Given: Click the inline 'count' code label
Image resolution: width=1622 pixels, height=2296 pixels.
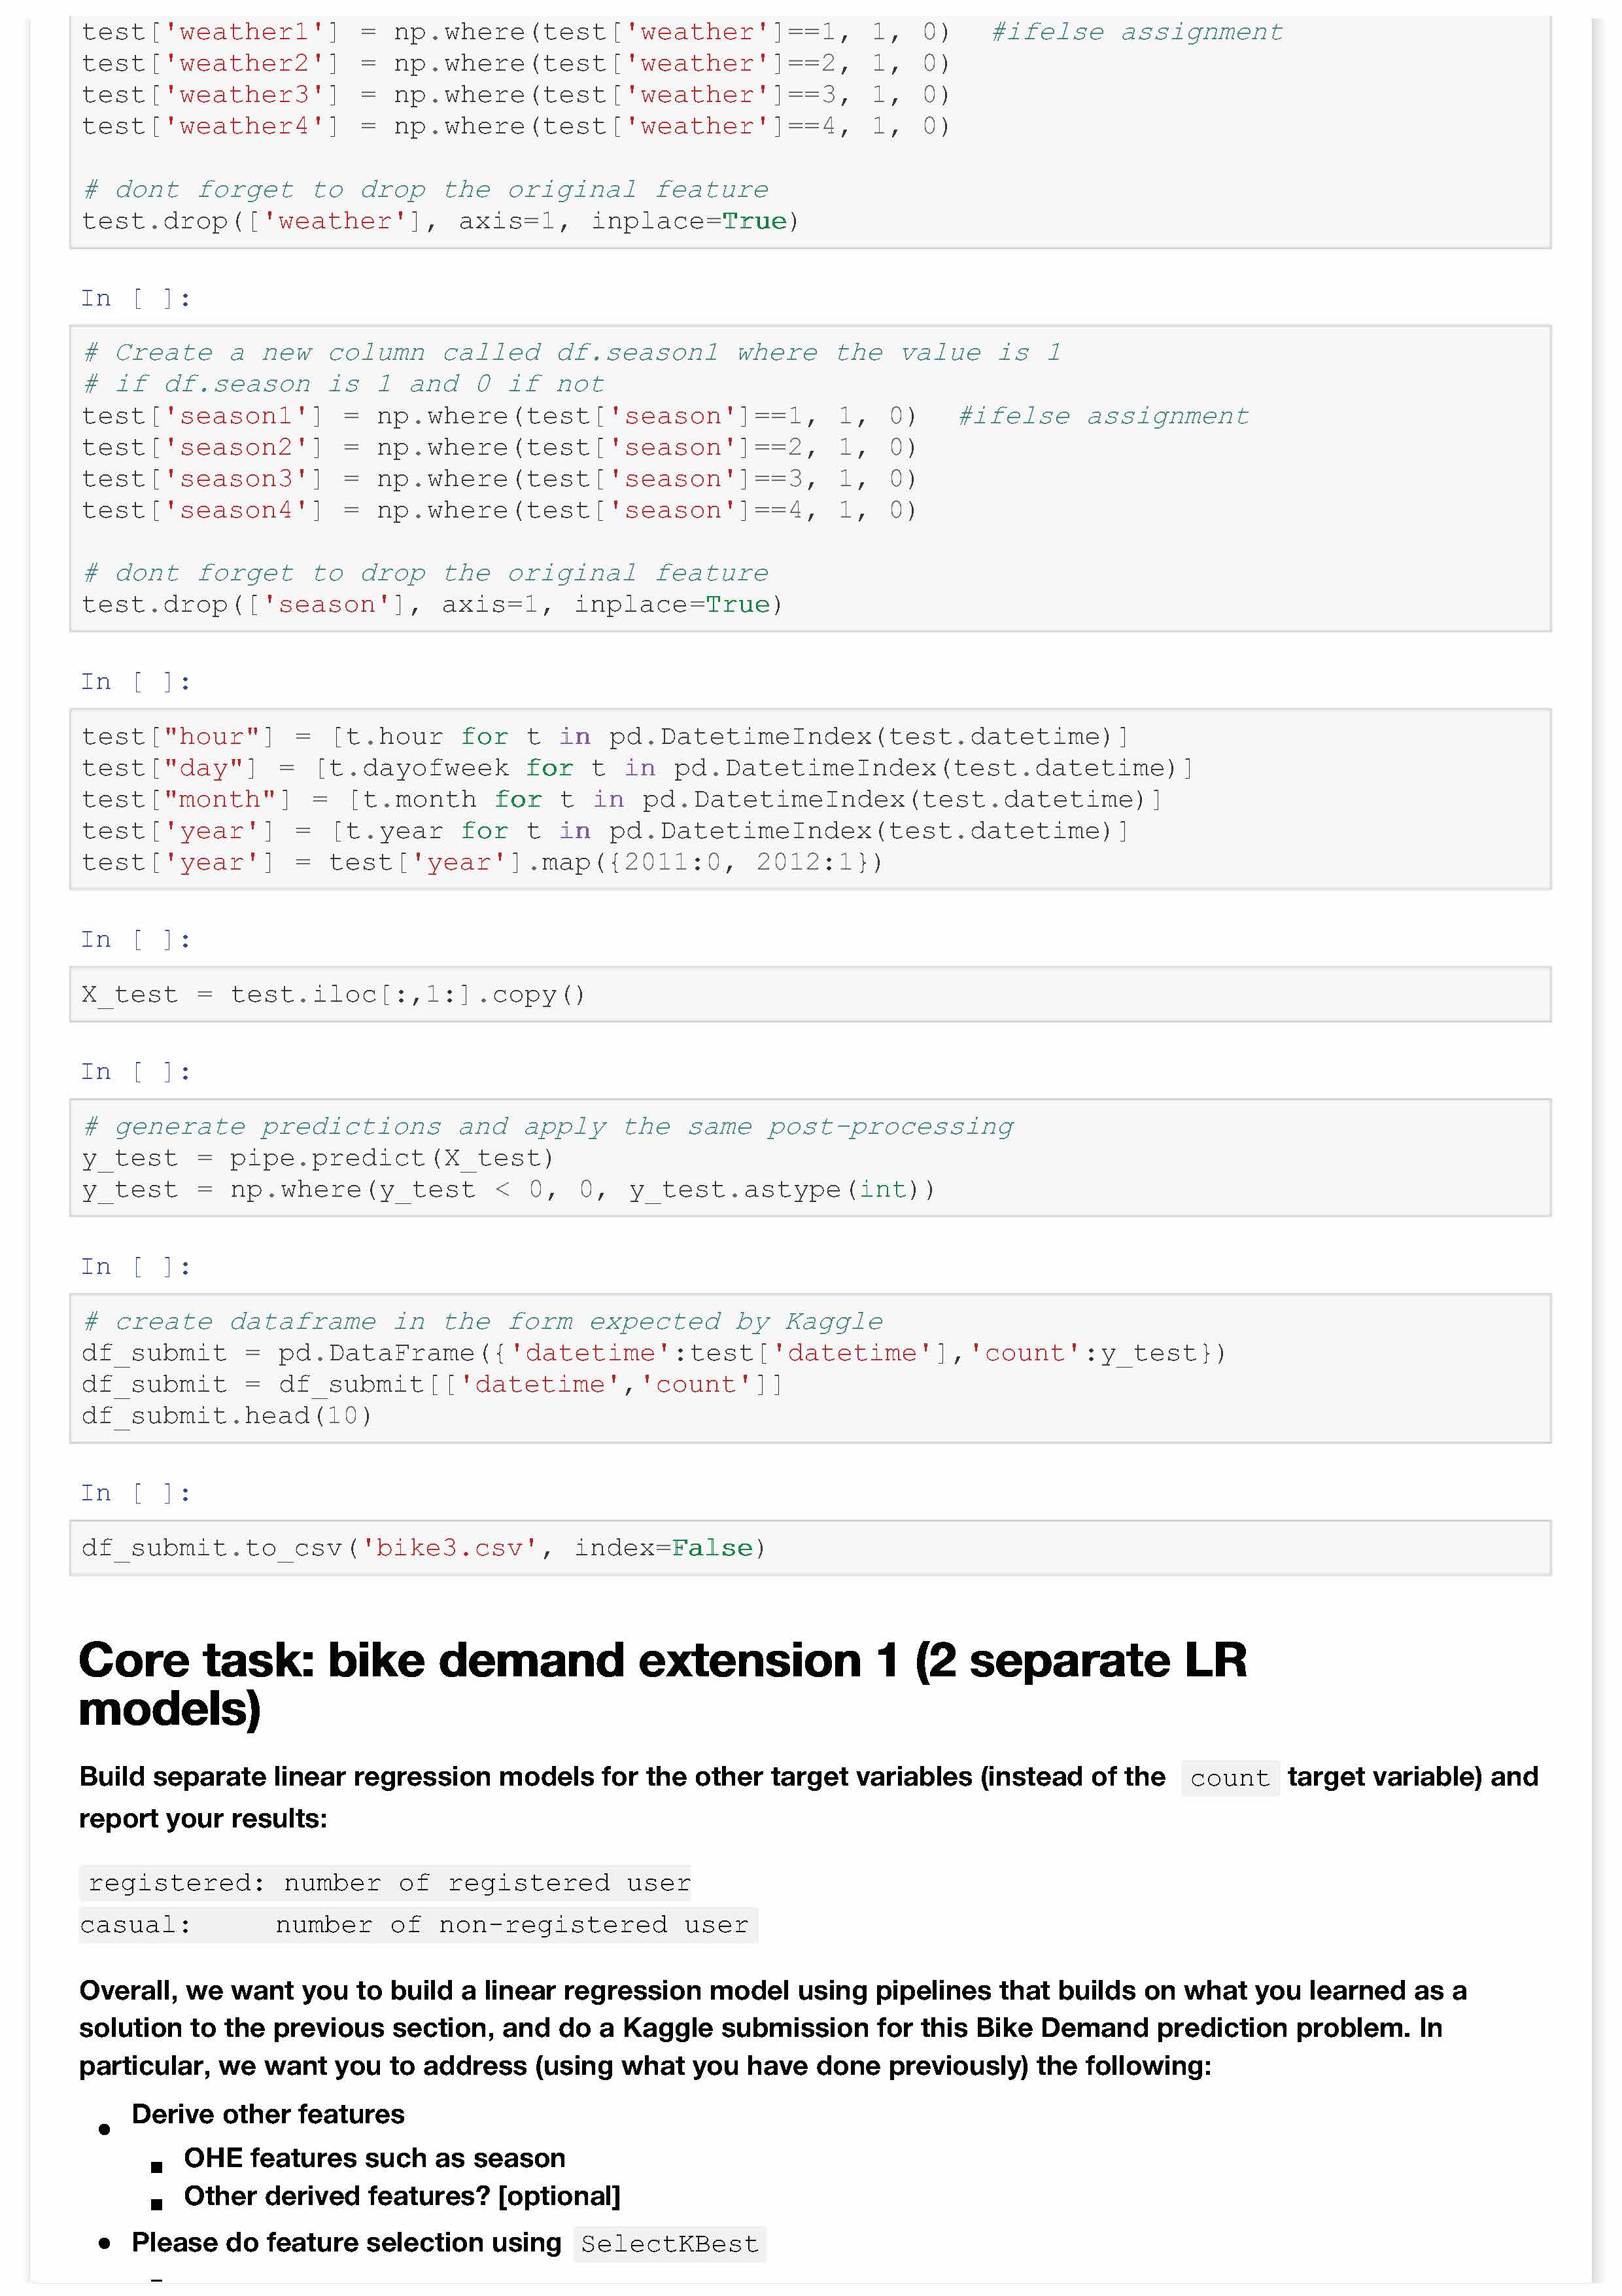Looking at the screenshot, I should point(1229,1778).
